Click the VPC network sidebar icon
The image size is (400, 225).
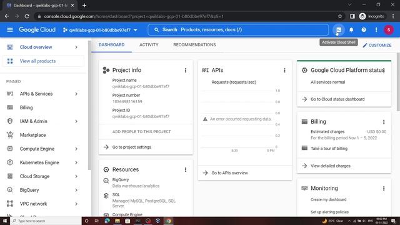coord(10,204)
